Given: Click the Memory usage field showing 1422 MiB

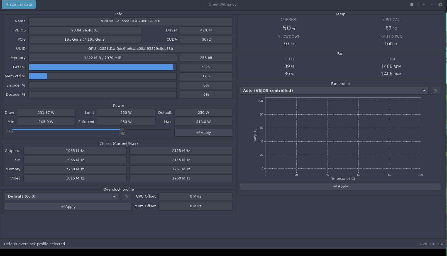Looking at the screenshot, I should (102, 58).
